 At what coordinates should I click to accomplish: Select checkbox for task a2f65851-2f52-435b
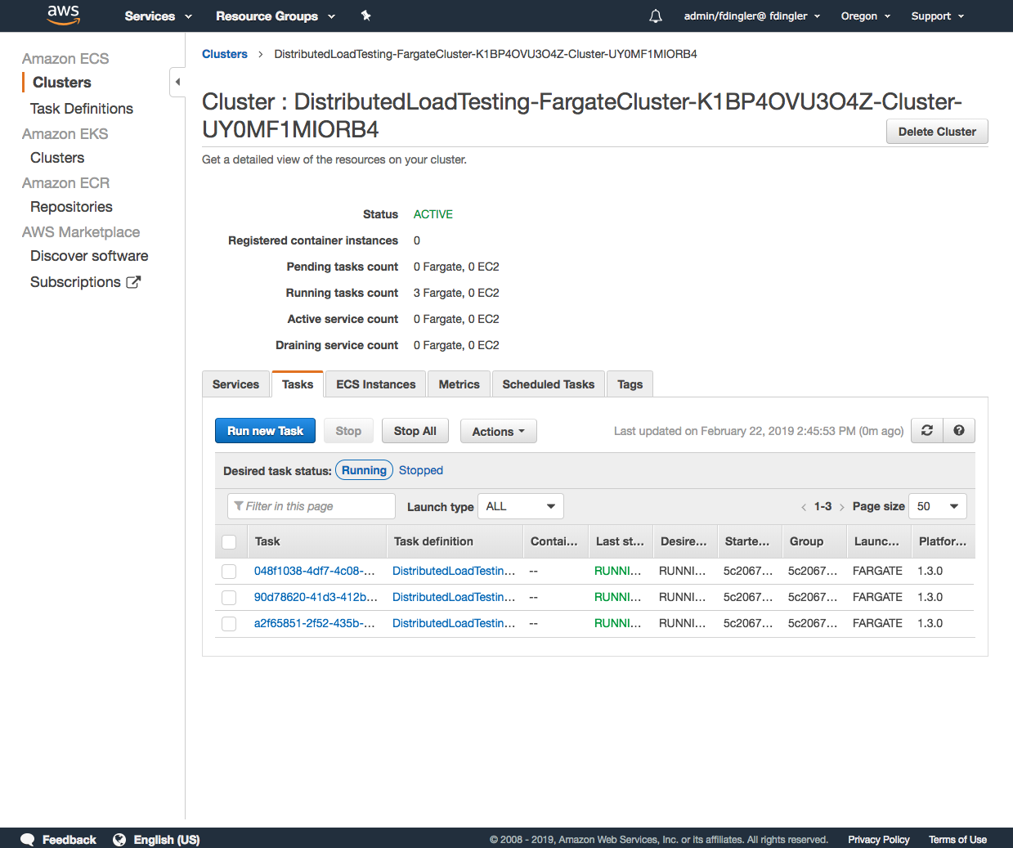229,624
